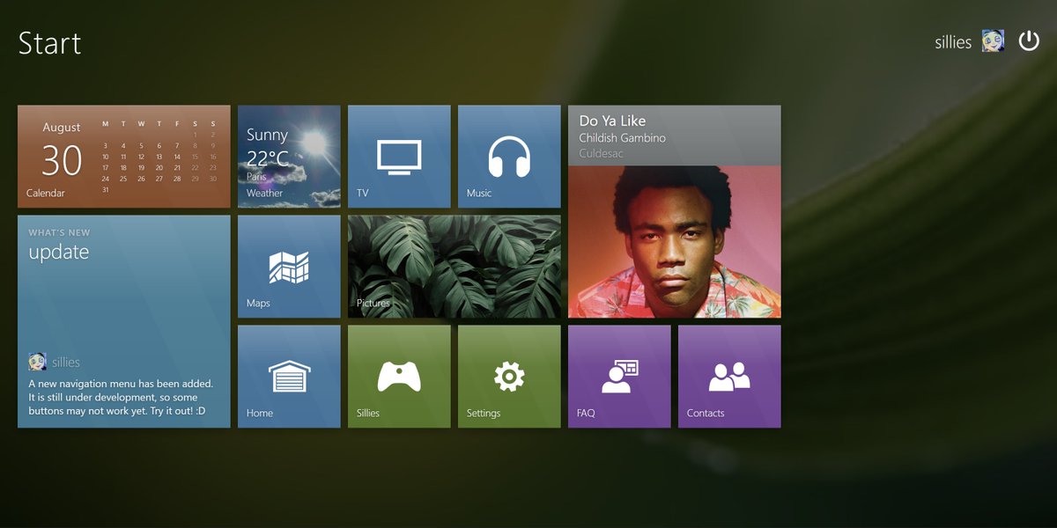Click the 'Start' heading
Viewport: 1057px width, 528px height.
coord(50,43)
